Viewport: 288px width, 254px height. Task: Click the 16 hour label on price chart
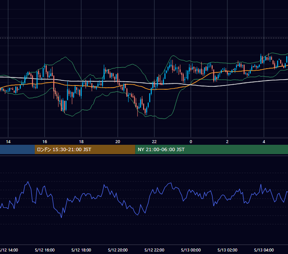[44, 142]
